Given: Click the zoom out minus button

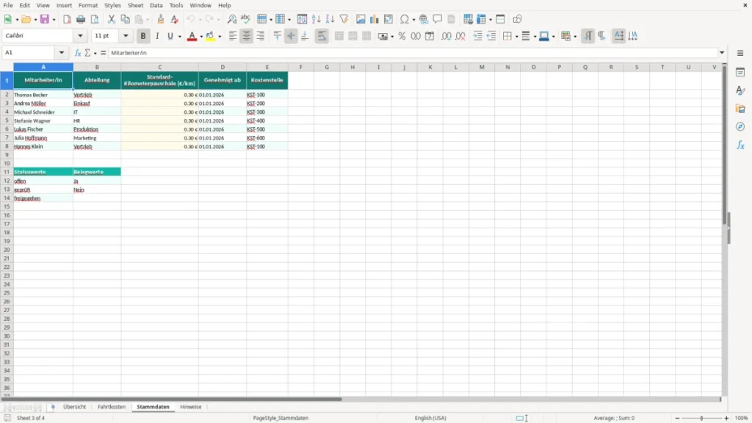Looking at the screenshot, I should tap(677, 418).
